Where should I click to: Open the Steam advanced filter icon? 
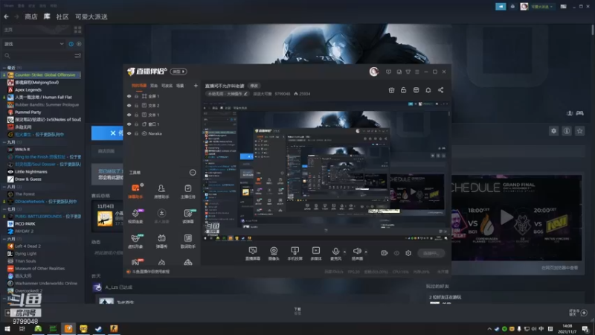pyautogui.click(x=78, y=56)
